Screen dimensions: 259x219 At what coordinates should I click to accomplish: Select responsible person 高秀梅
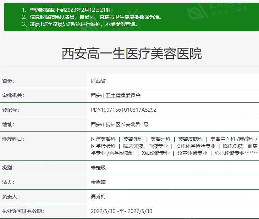pos(98,197)
